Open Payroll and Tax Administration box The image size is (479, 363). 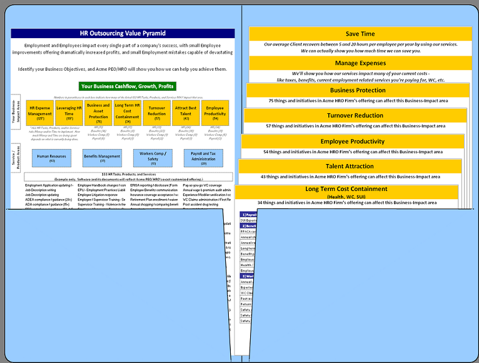tap(203, 158)
